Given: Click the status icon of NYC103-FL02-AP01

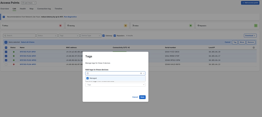Looking at the screenshot, I should (x=14, y=56).
